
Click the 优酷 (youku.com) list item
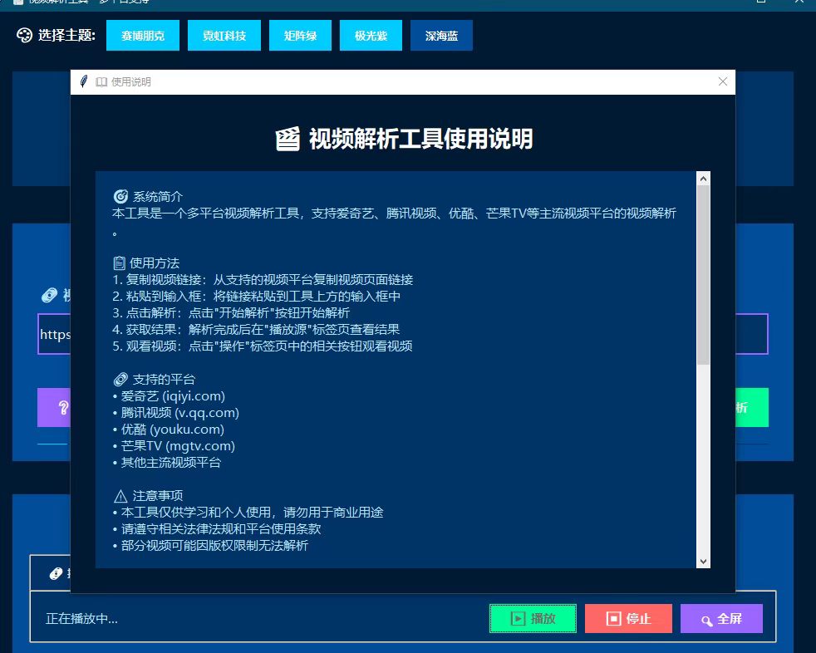[x=169, y=430]
